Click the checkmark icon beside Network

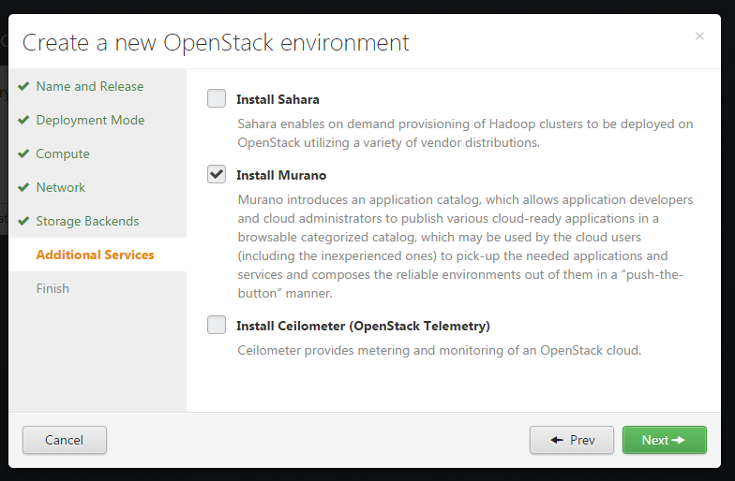point(23,187)
